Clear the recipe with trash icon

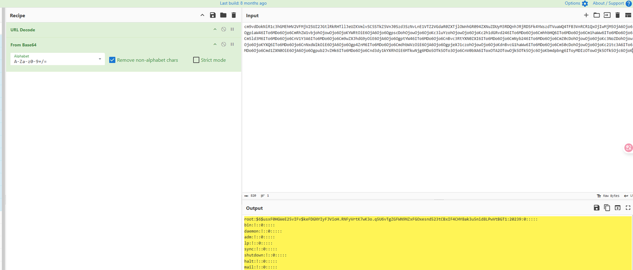(234, 15)
